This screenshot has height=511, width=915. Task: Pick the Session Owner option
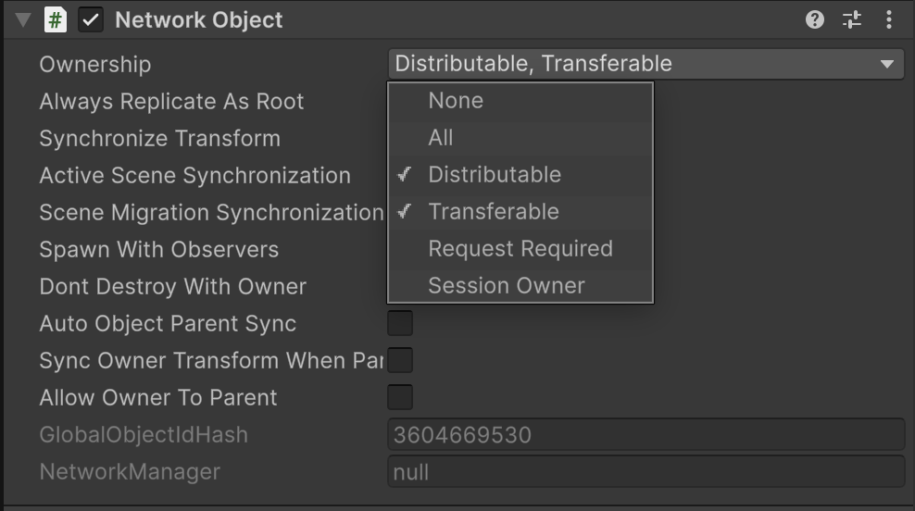coord(507,286)
